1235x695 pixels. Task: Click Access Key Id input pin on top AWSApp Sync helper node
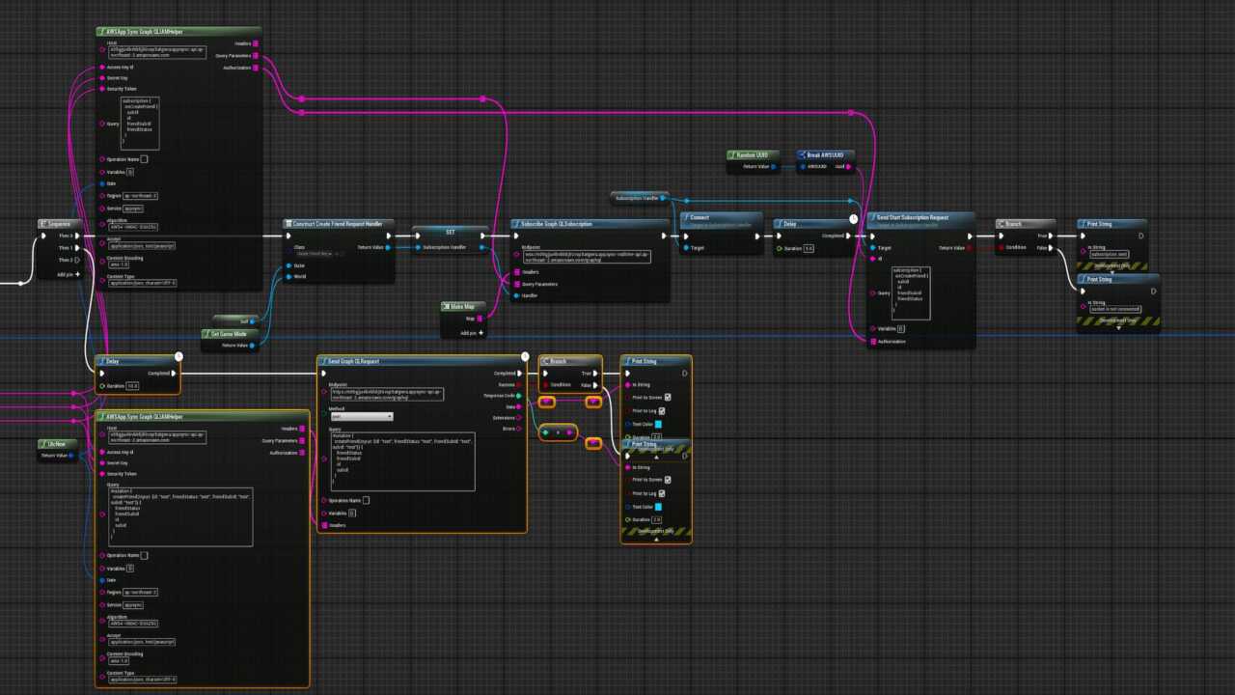pyautogui.click(x=102, y=68)
